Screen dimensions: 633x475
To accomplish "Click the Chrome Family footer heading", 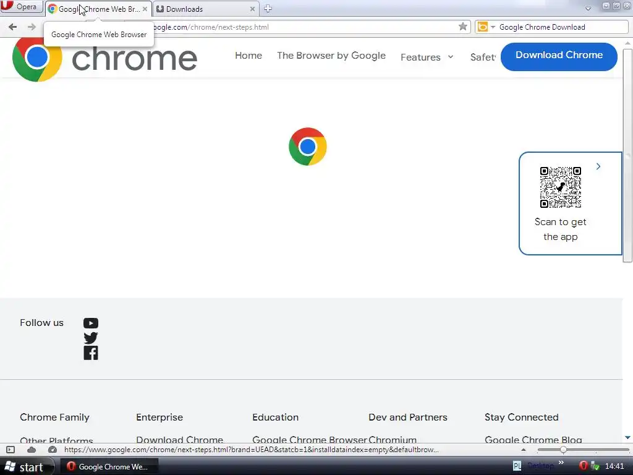I will coord(54,417).
